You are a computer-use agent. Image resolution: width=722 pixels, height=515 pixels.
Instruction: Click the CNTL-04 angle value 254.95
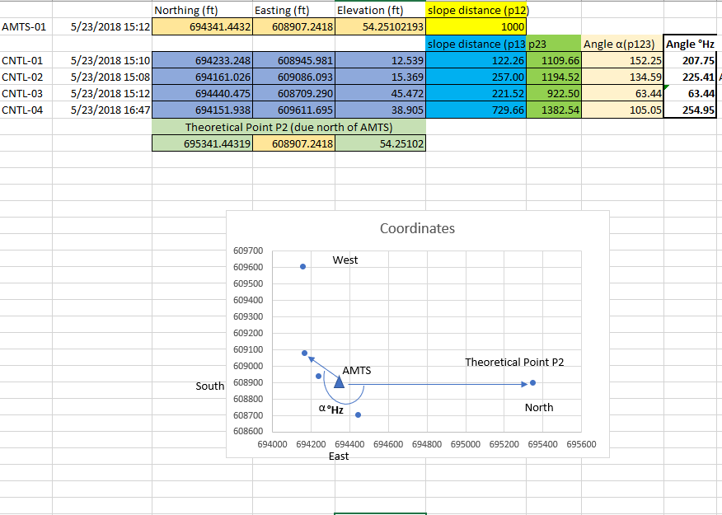pyautogui.click(x=690, y=110)
